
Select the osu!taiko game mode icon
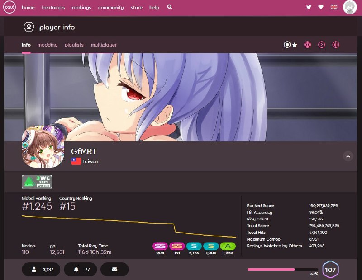click(x=307, y=45)
